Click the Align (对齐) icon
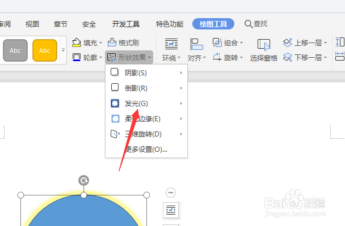This screenshot has height=226, width=345. pos(196,44)
